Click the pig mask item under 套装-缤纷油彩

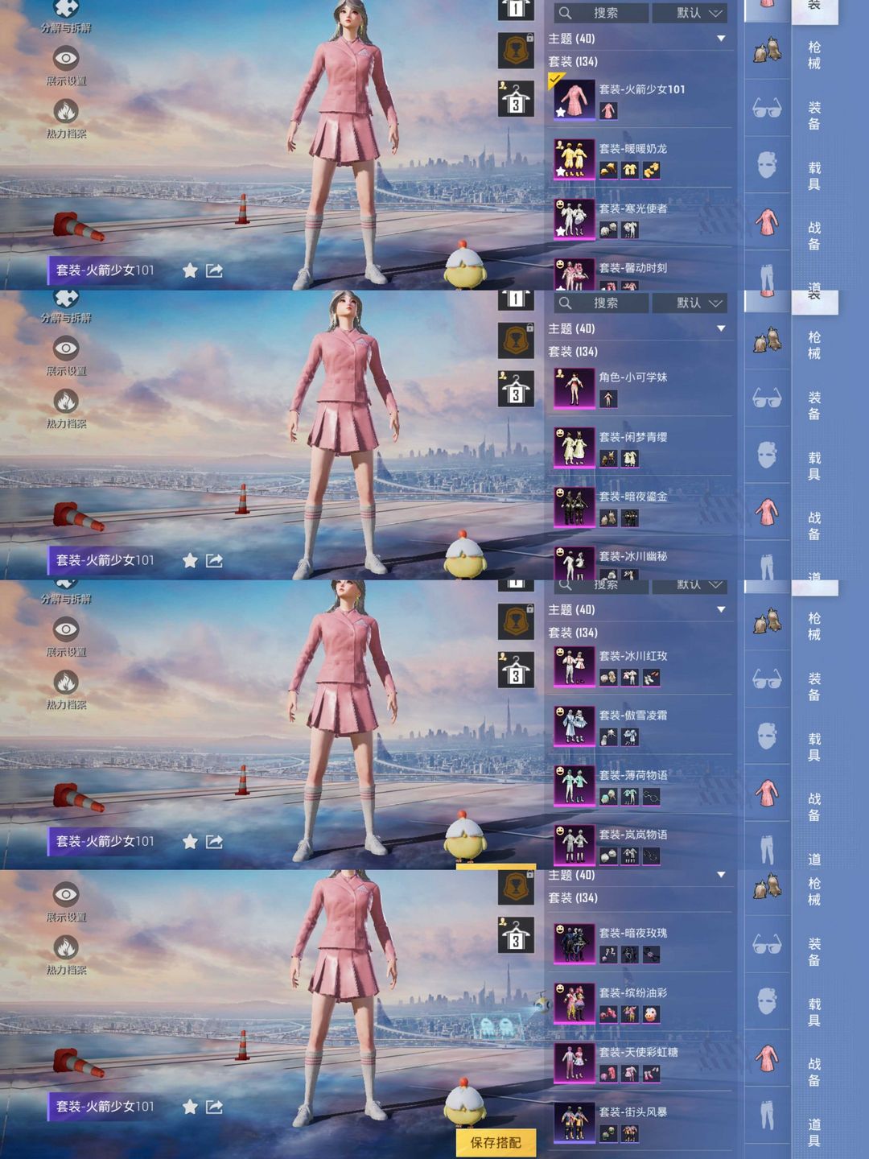click(x=651, y=1014)
